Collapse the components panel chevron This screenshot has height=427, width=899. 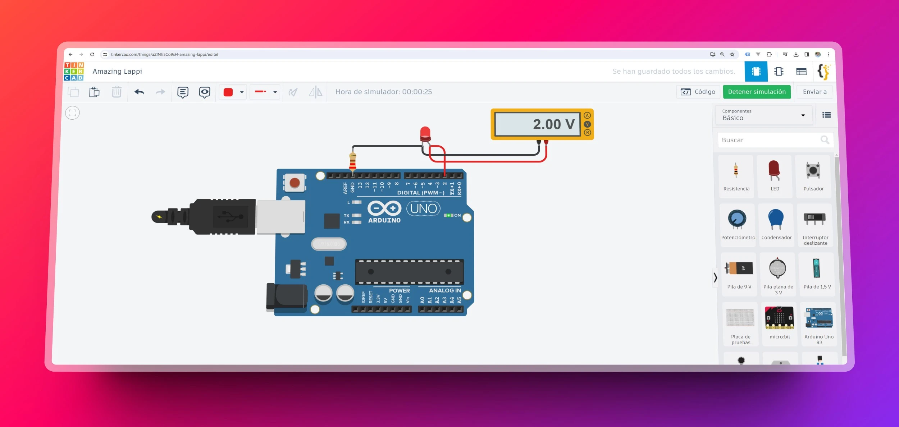715,277
